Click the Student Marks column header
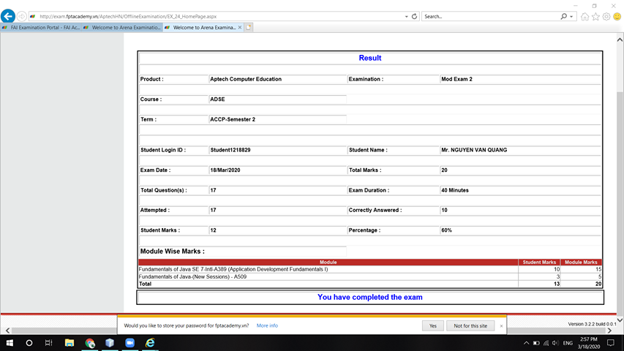624x351 pixels. click(x=539, y=263)
